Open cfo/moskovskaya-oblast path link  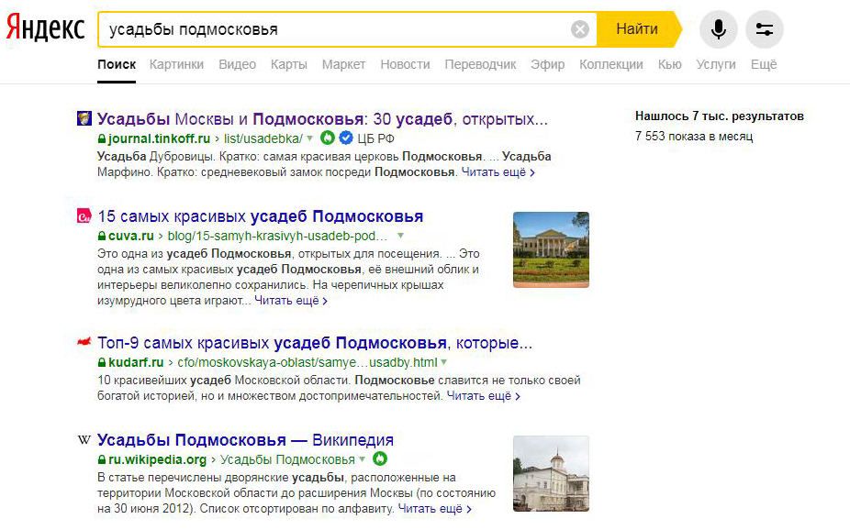(x=308, y=362)
